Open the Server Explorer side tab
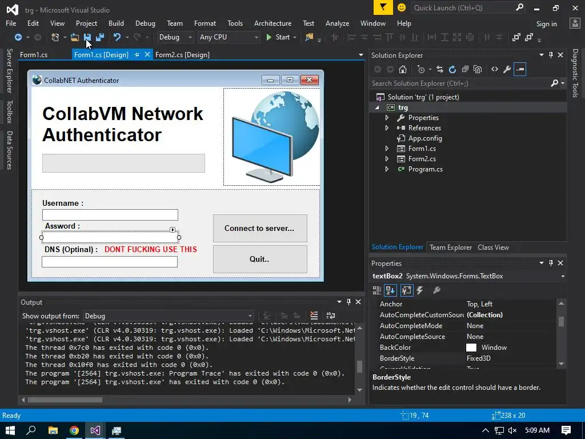Screen dimensions: 585x439 pyautogui.click(x=9, y=70)
